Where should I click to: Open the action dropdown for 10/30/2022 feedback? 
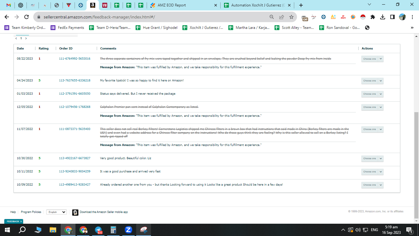pos(372,159)
